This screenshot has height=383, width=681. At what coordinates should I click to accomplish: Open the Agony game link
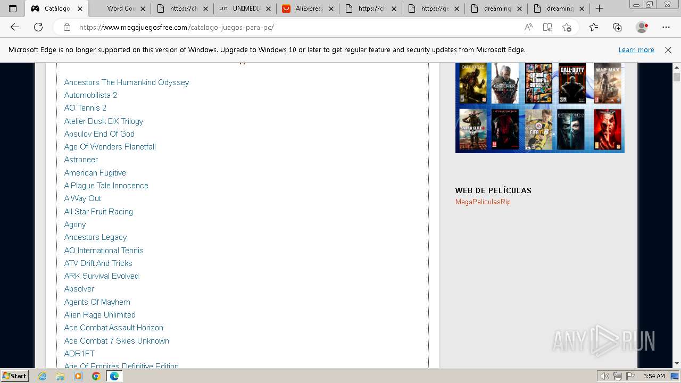coord(75,224)
